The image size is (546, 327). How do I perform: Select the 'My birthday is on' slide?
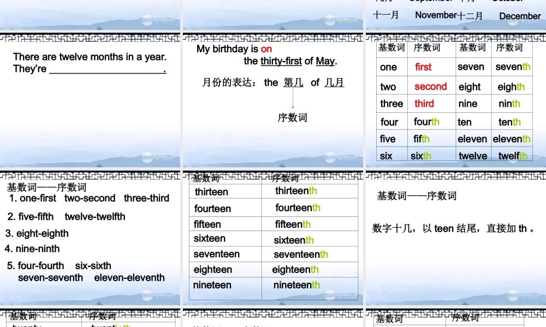[x=273, y=100]
